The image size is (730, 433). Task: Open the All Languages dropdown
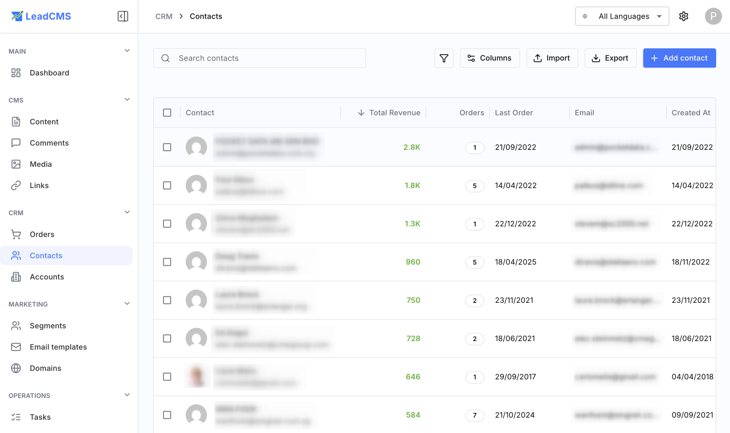click(x=621, y=16)
